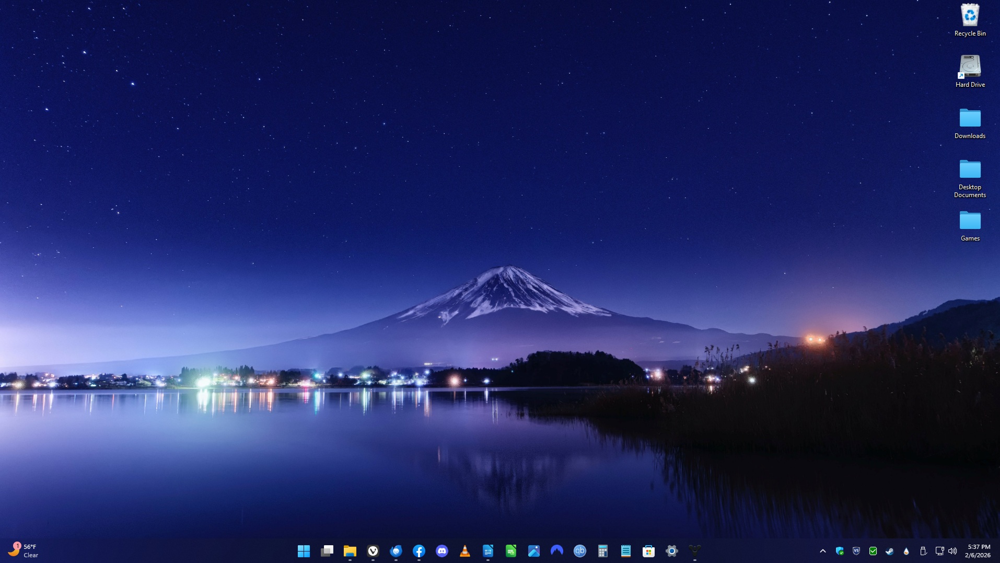Viewport: 1000px width, 563px height.
Task: Open the volume control slider
Action: point(952,551)
